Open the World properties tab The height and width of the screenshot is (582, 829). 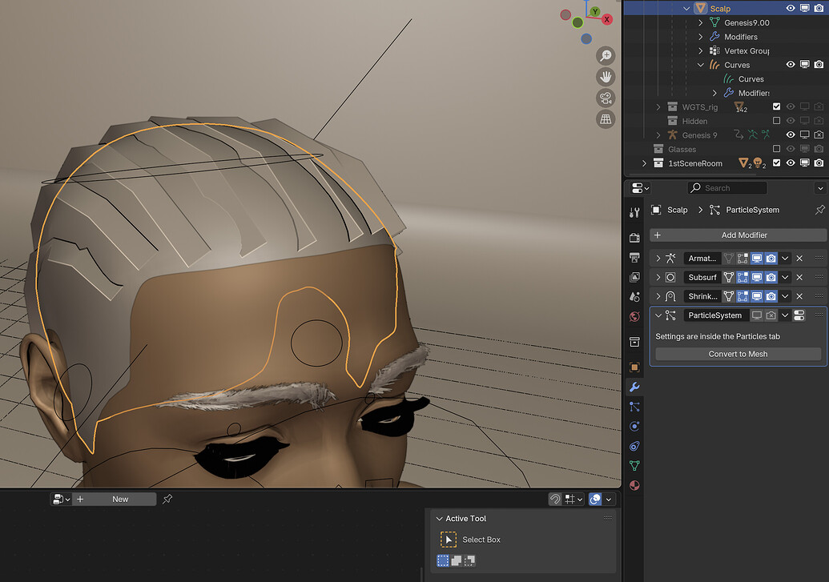tap(634, 316)
